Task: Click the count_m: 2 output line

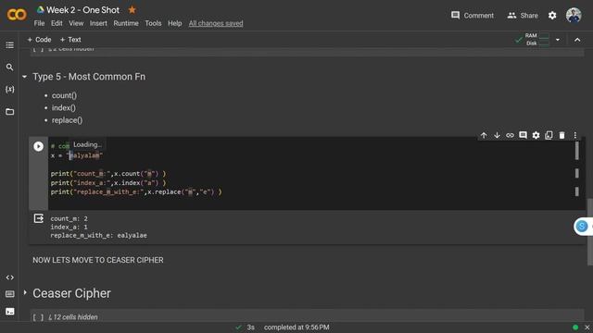Action: [69, 218]
